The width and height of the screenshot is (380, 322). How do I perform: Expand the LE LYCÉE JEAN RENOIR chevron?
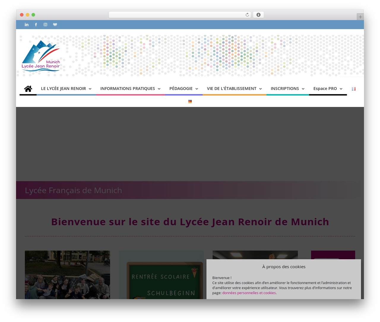(90, 89)
